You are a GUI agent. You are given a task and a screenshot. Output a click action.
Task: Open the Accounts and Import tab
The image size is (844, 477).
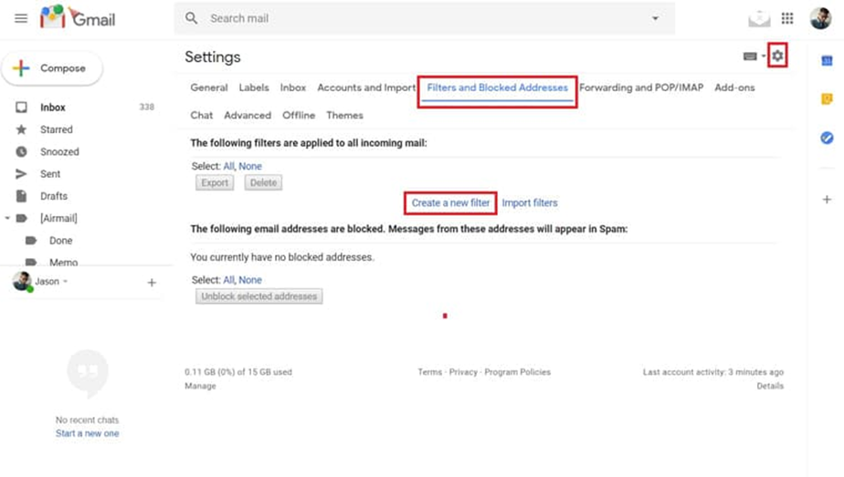tap(366, 88)
